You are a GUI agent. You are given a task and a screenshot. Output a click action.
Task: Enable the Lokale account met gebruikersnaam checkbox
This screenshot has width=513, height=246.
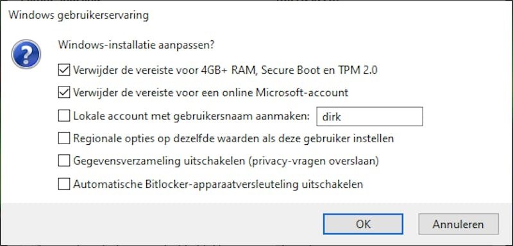click(63, 116)
